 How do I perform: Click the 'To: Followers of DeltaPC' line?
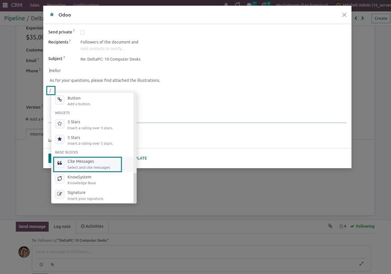(70, 240)
